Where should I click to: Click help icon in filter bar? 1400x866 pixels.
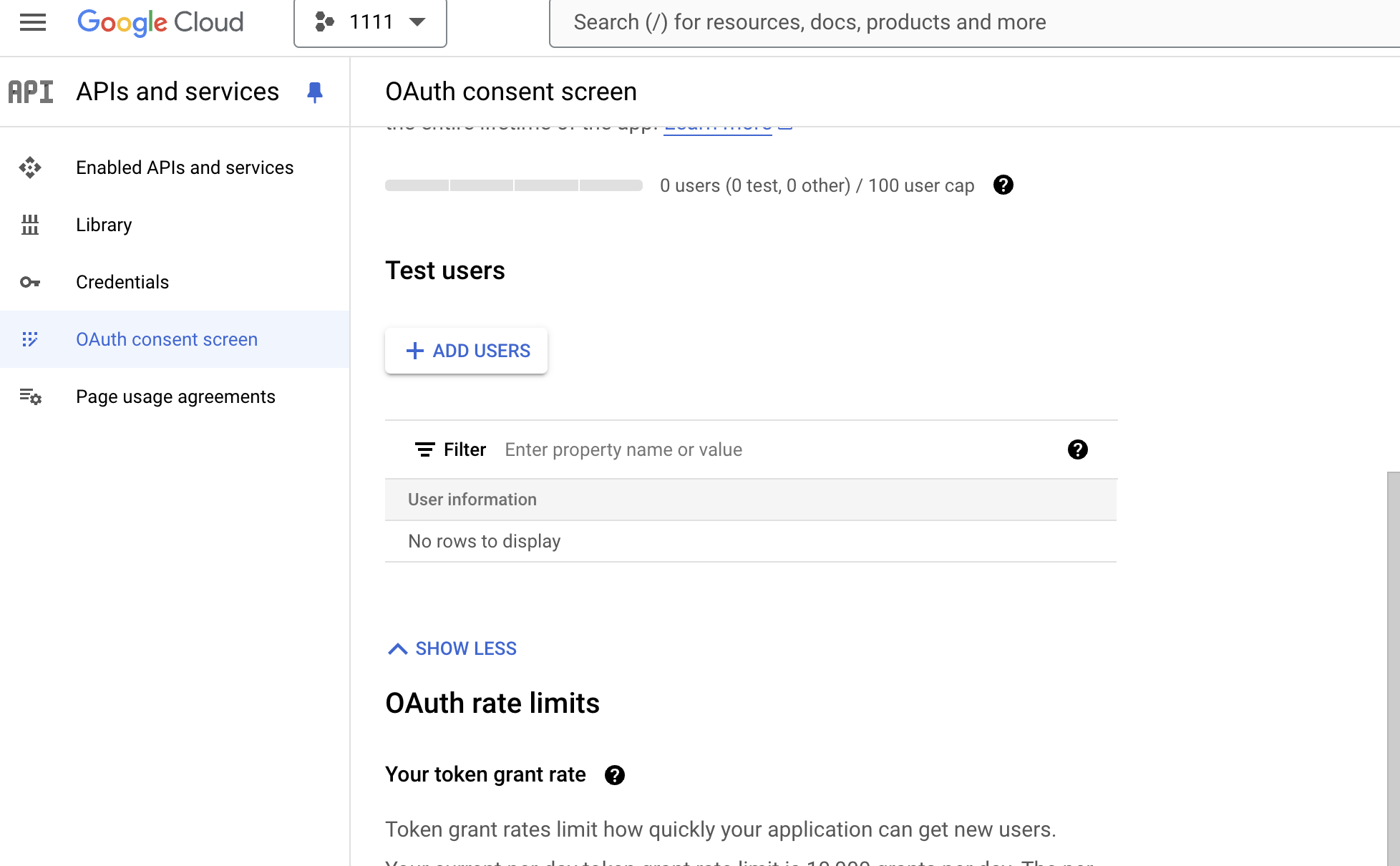[1077, 449]
